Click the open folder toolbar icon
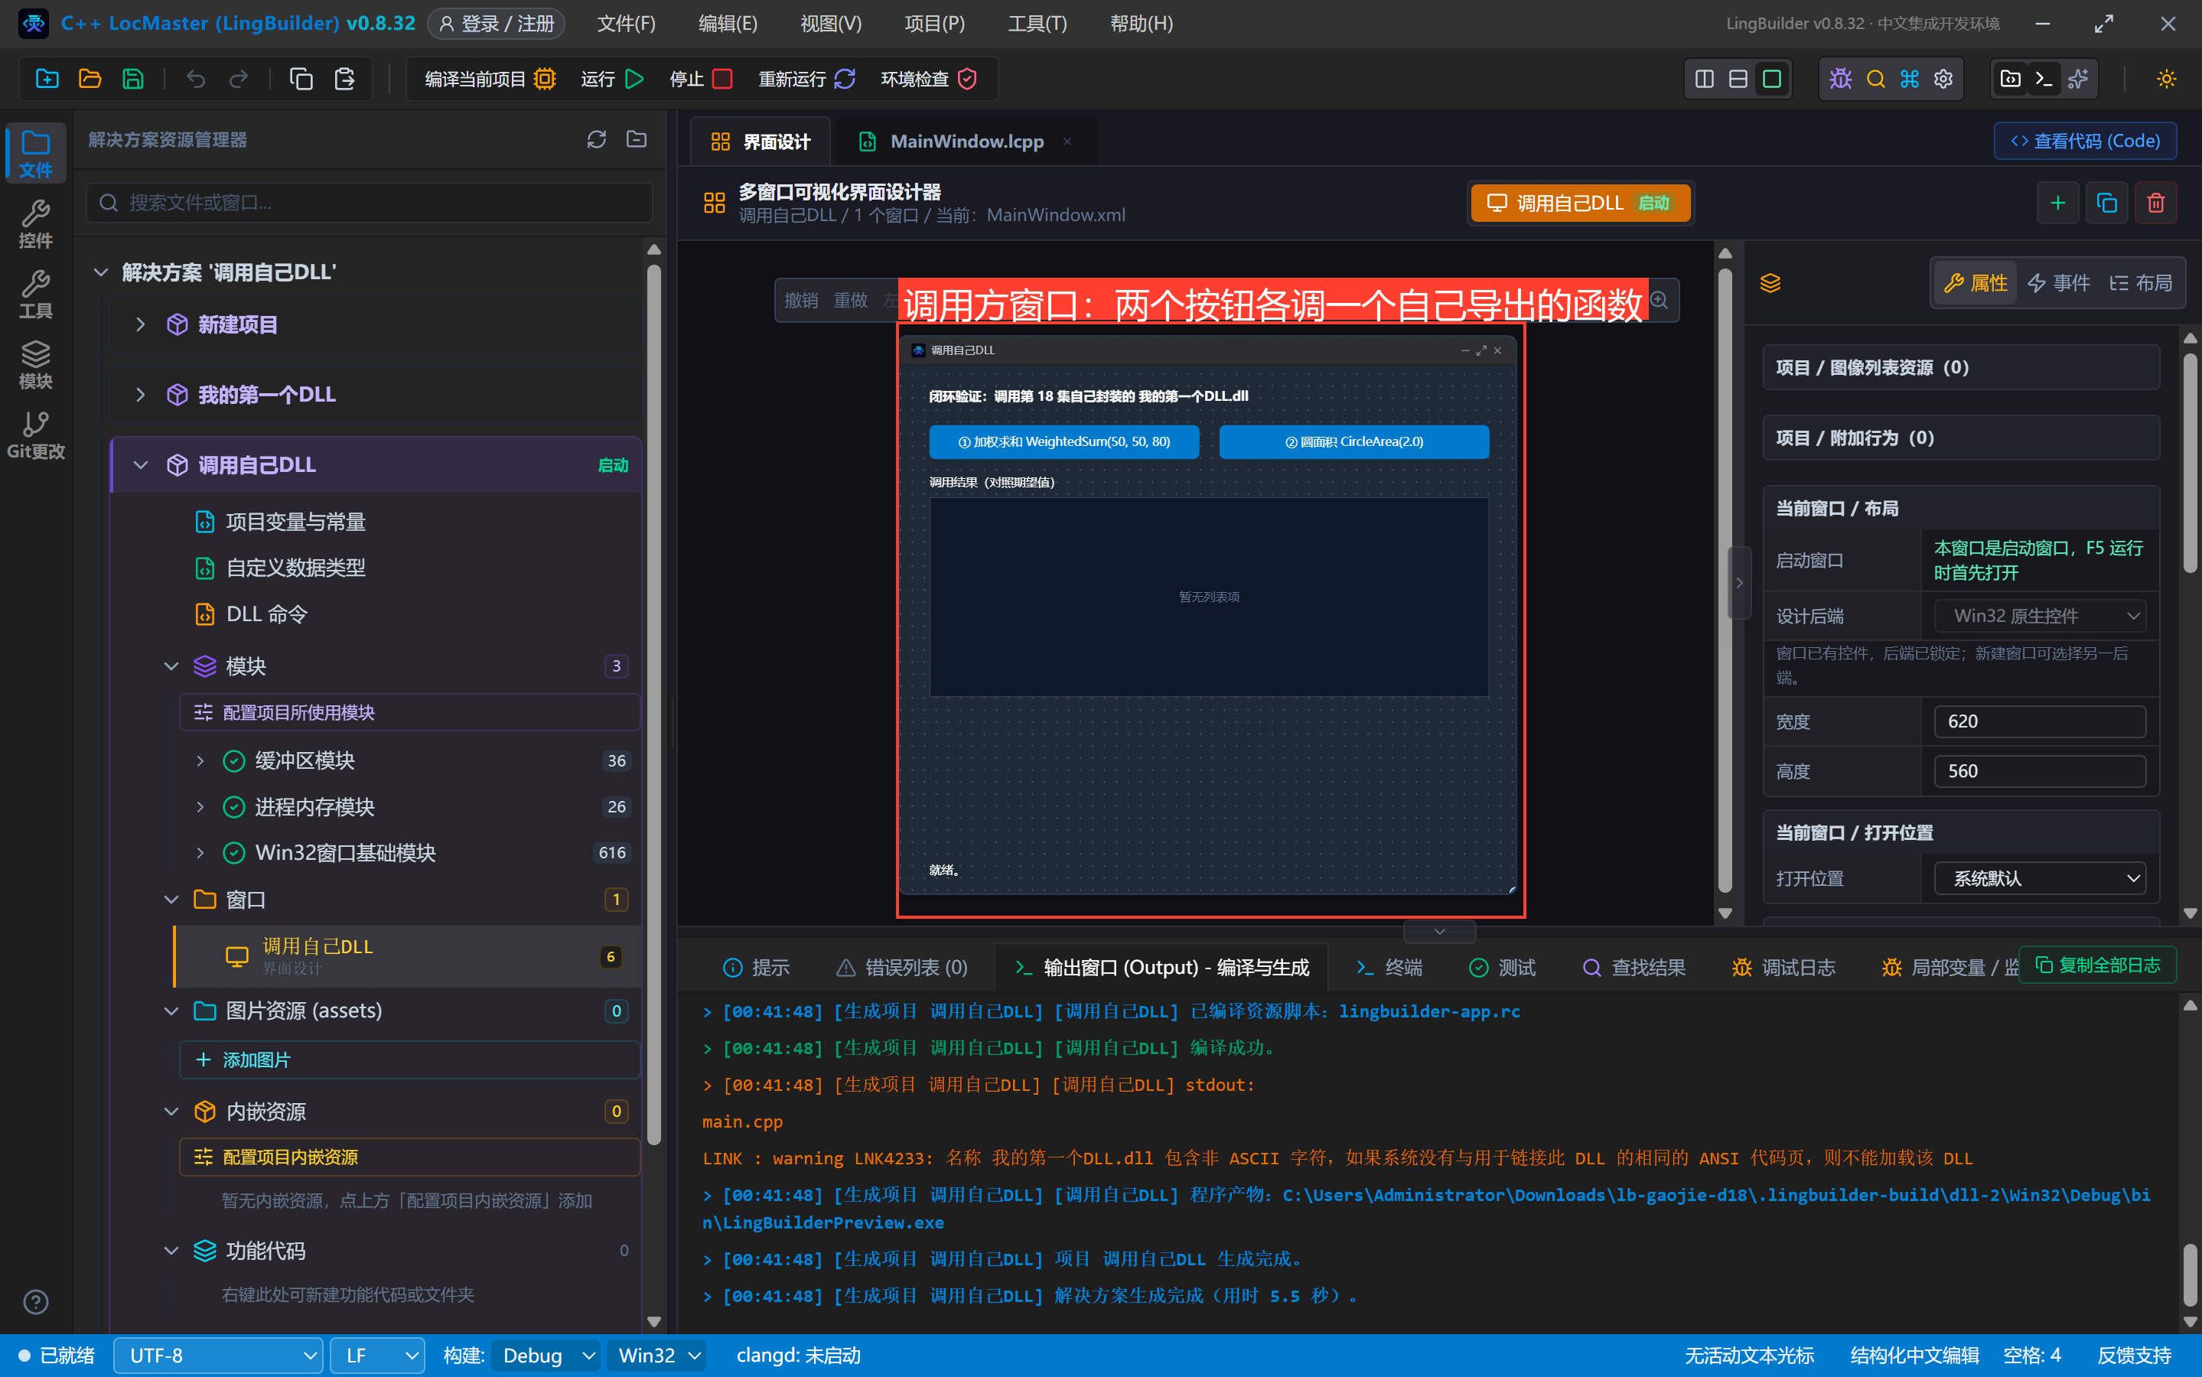Screen dimensions: 2202x1377 (90, 80)
